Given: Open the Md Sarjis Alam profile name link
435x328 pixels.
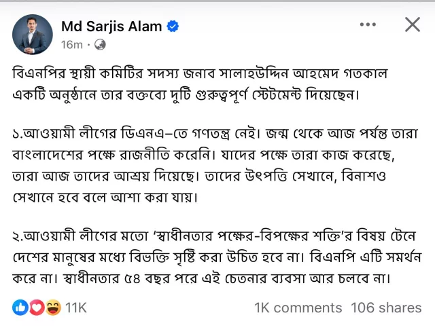Looking at the screenshot, I should click(111, 26).
